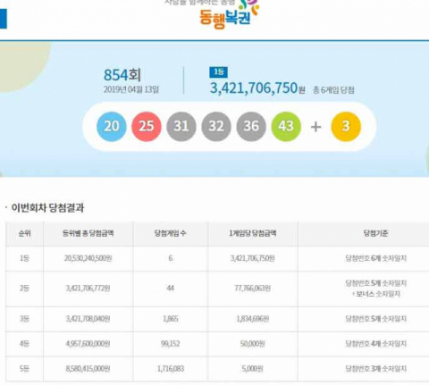Click 당첨번호 5개 숫자일치 in the 3등 row
Viewport: 429px width, 385px height.
[x=376, y=319]
